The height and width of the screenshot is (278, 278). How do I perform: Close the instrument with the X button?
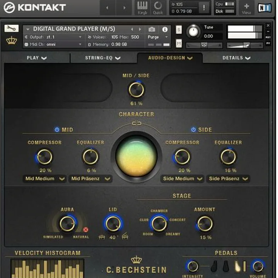[268, 25]
